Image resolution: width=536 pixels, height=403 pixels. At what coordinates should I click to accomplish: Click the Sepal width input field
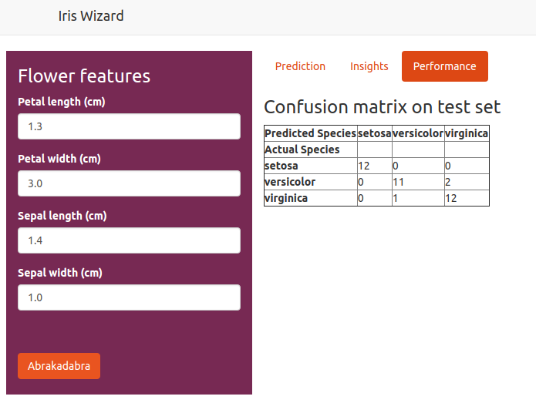(130, 297)
